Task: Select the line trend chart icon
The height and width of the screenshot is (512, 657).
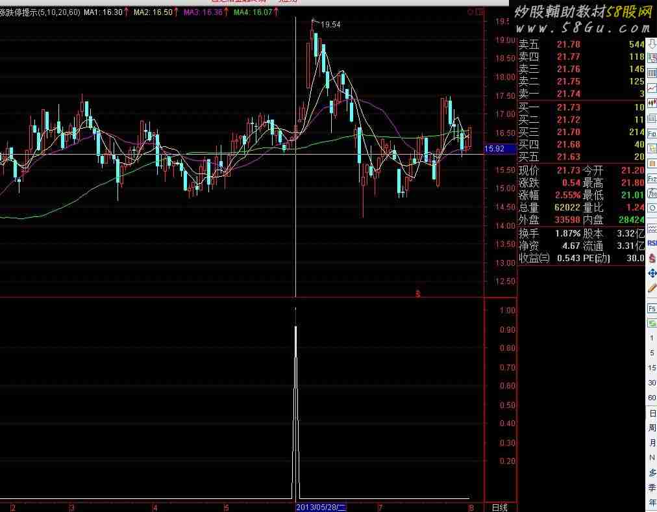Action: click(652, 89)
